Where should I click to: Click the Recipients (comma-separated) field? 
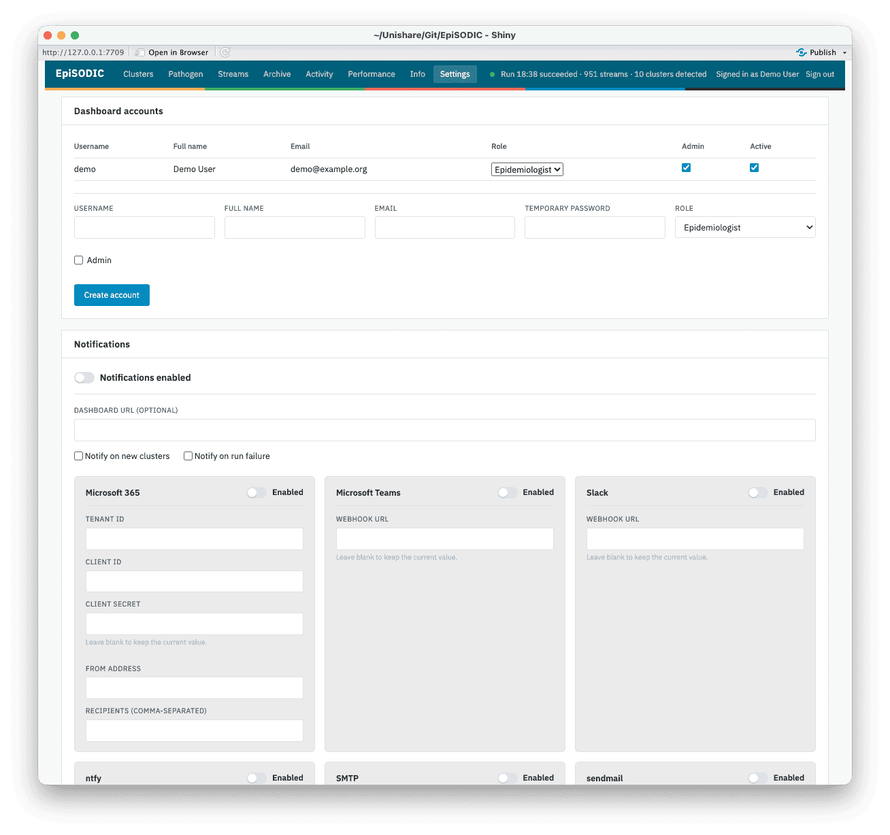tap(195, 730)
